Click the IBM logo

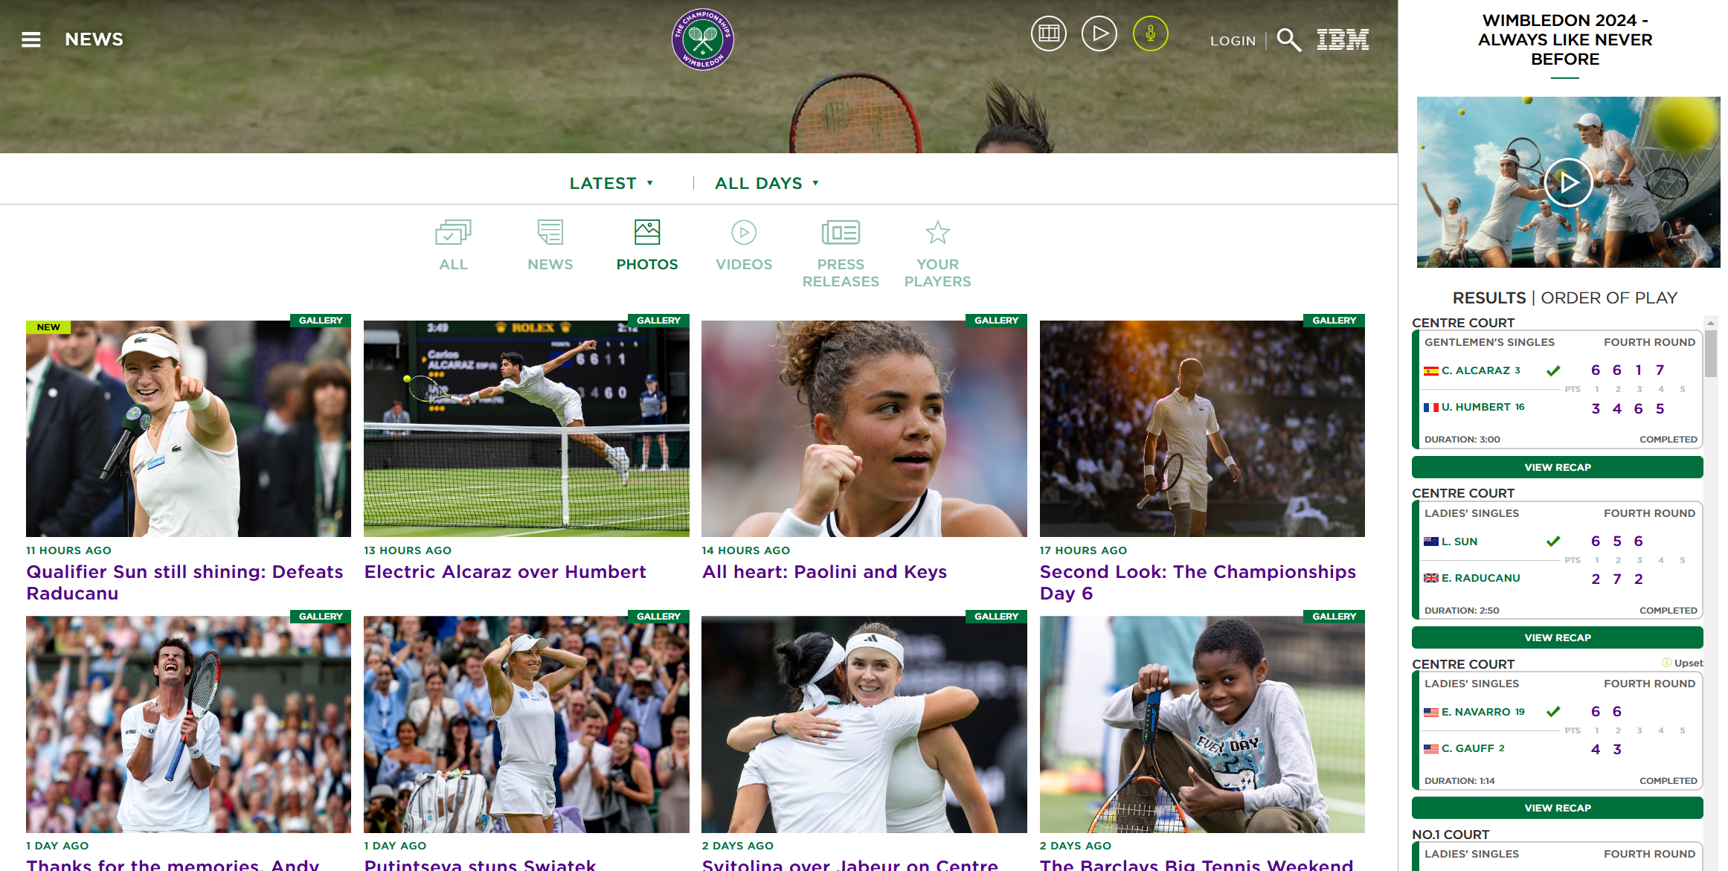[1343, 39]
